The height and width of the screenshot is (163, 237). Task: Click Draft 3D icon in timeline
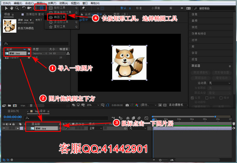[120, 118]
